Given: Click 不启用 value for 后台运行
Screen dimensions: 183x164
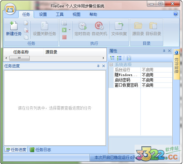Looking at the screenshot, I should pyautogui.click(x=147, y=70).
